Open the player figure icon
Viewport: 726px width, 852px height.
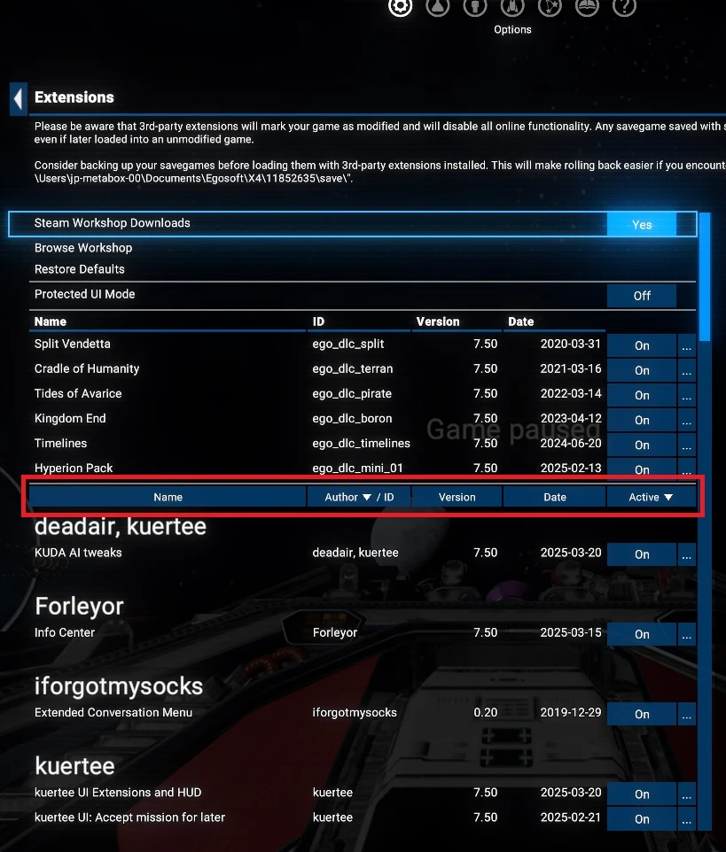click(475, 6)
